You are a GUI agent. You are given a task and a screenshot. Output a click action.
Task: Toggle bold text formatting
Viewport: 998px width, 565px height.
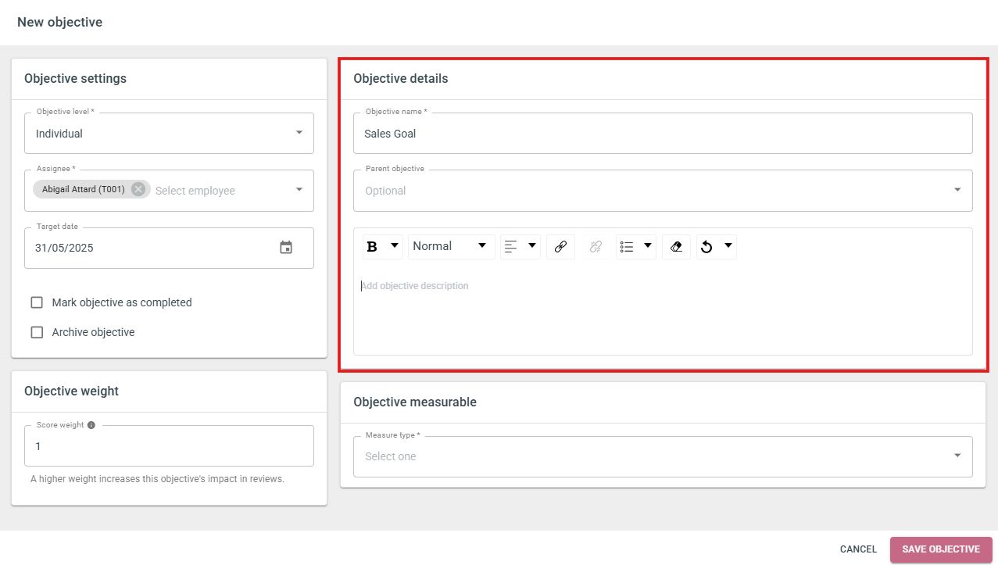372,247
